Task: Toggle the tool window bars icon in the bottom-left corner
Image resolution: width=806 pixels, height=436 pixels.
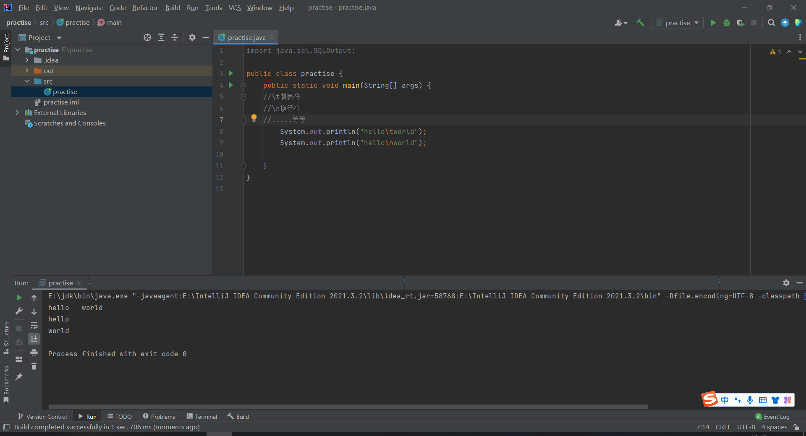Action: [x=6, y=427]
